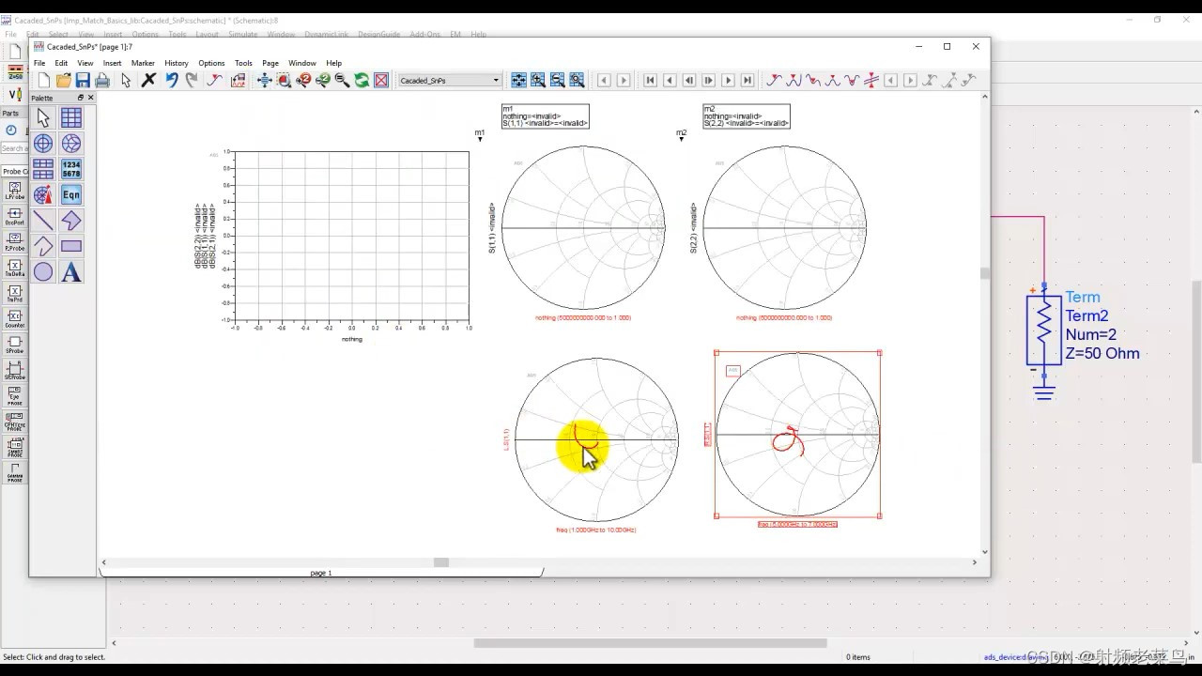Select the Line drawing tool in palette
1202x676 pixels.
click(43, 221)
